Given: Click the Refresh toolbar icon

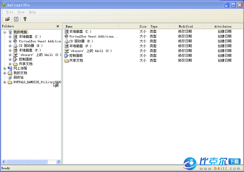Looking at the screenshot, I should [x=16, y=19].
